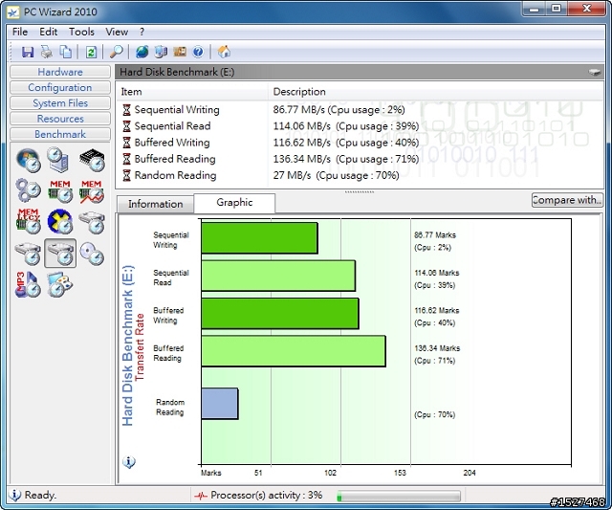The height and width of the screenshot is (510, 612).
Task: Select the MP3 compression benchmark icon
Action: pyautogui.click(x=28, y=284)
